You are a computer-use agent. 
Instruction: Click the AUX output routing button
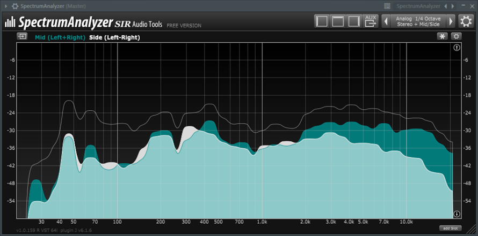pos(371,21)
